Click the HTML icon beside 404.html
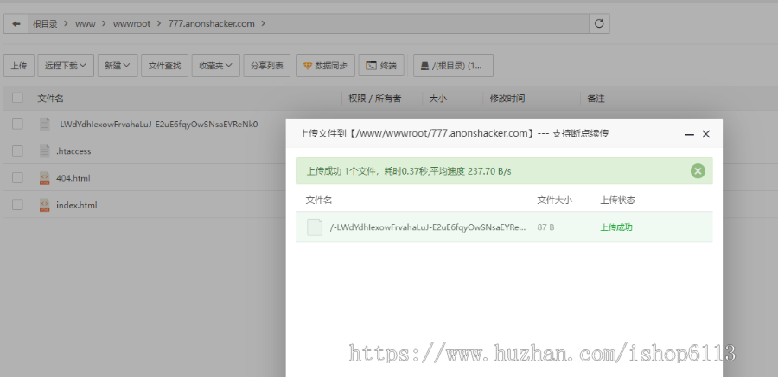 45,177
